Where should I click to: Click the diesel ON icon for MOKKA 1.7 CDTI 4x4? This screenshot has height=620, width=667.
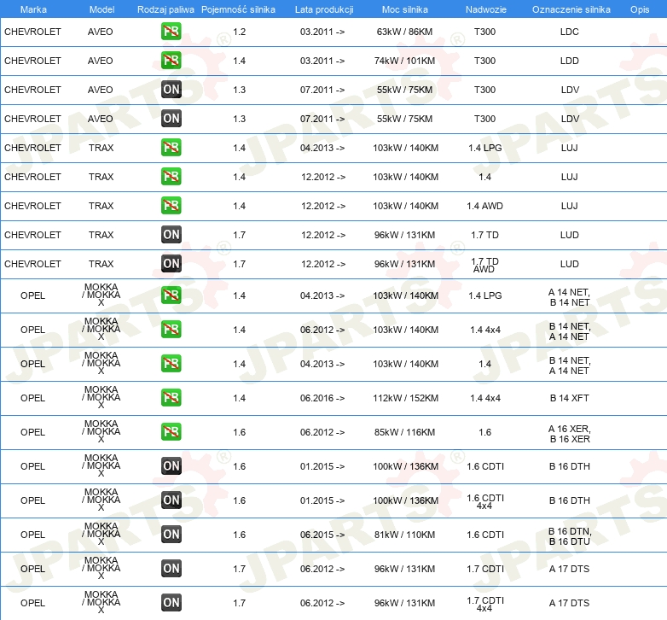coord(171,603)
